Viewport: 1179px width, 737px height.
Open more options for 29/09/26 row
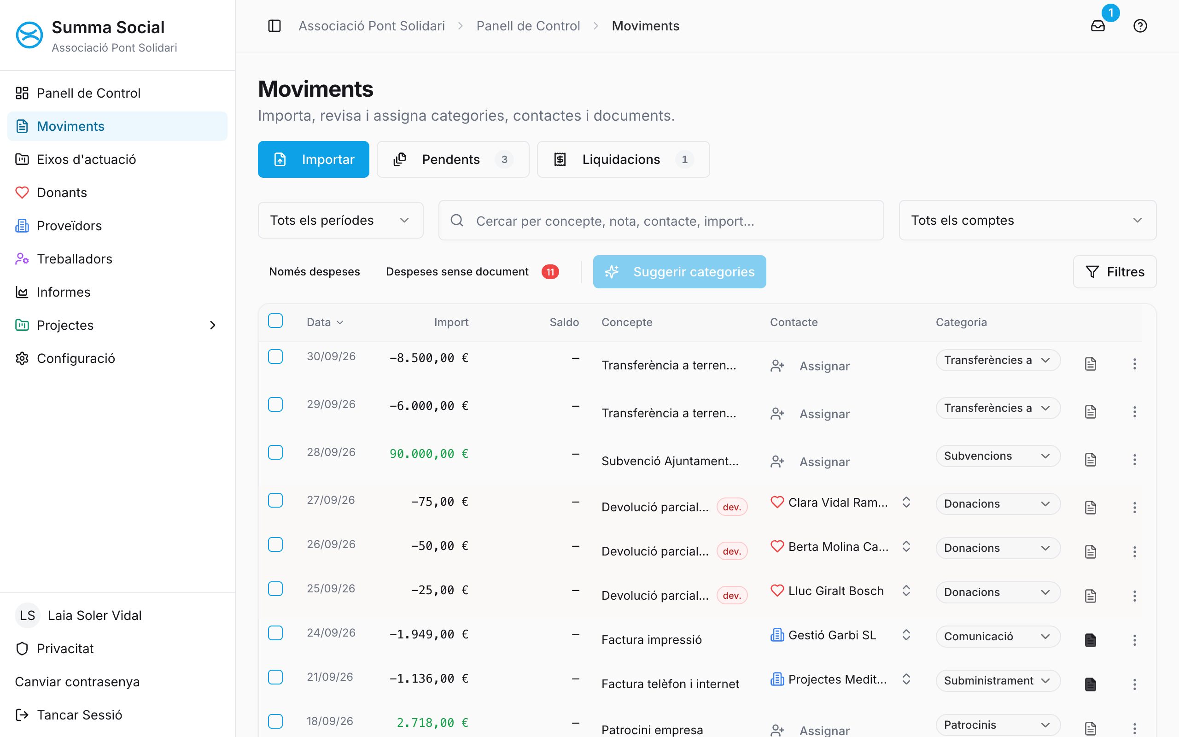pyautogui.click(x=1134, y=412)
